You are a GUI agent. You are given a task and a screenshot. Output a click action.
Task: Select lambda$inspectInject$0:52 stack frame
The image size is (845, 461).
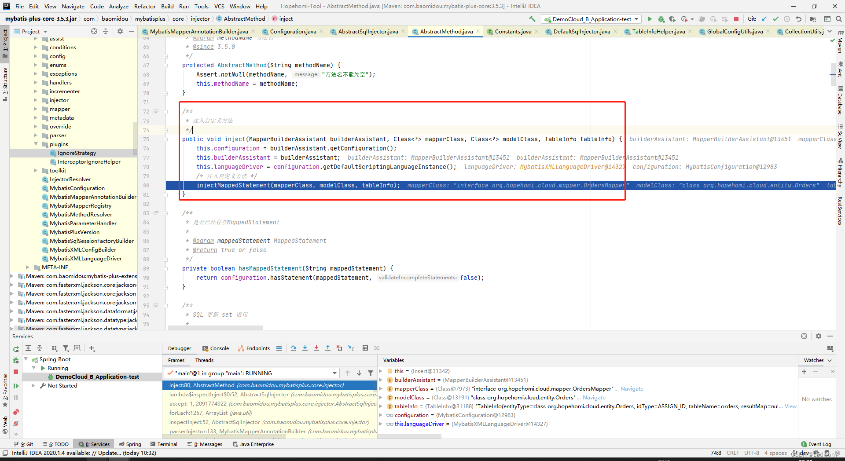pos(270,394)
